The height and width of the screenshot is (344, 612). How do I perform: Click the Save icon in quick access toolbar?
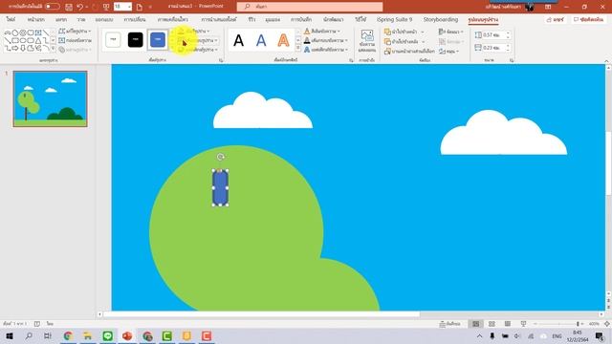(69, 7)
